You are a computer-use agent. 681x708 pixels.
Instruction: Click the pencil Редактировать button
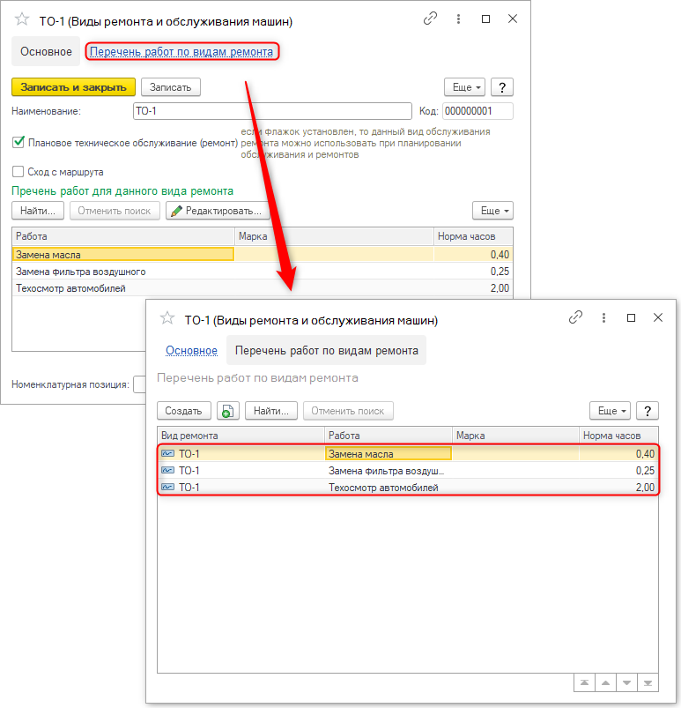click(x=217, y=211)
